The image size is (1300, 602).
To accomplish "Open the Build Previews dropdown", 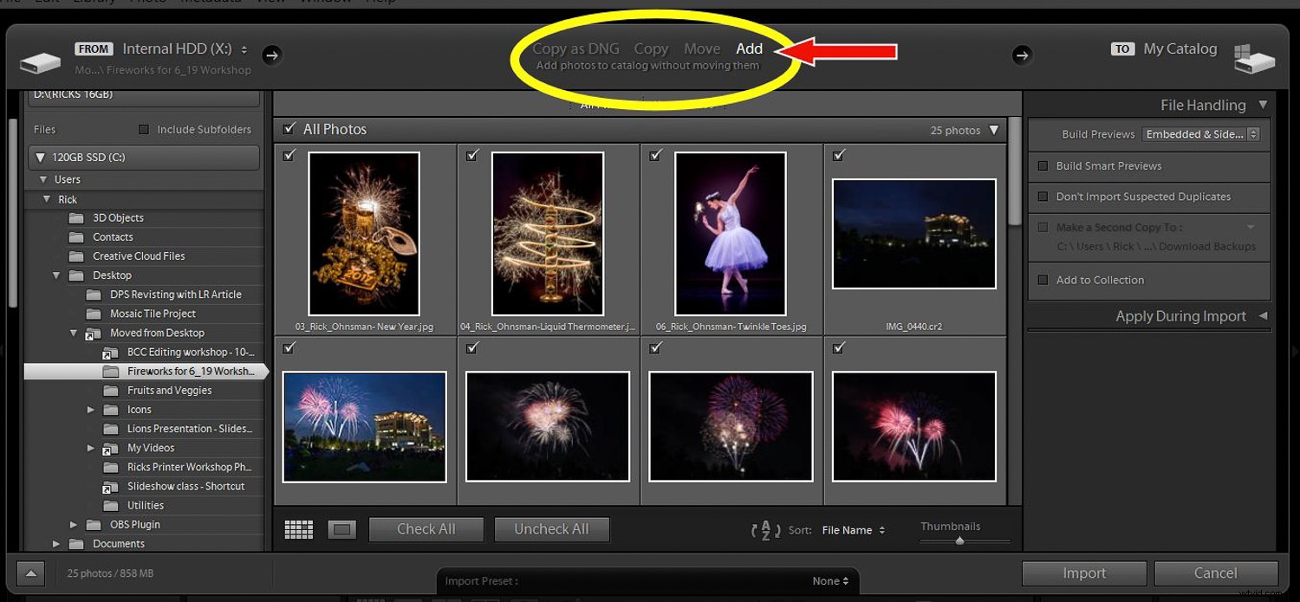I will 1201,133.
